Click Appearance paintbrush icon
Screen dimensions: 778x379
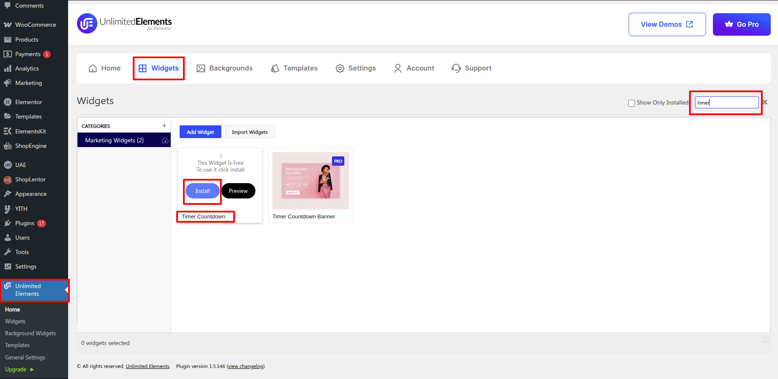(x=8, y=194)
